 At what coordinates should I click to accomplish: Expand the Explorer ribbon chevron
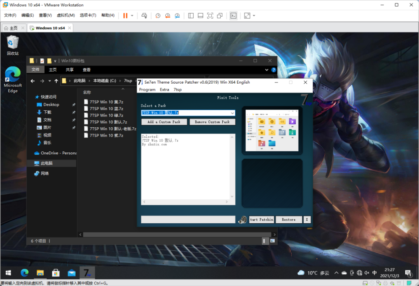coord(267,70)
